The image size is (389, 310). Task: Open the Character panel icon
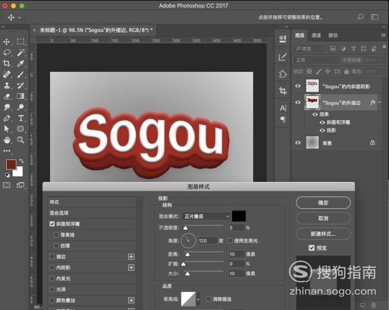[283, 108]
